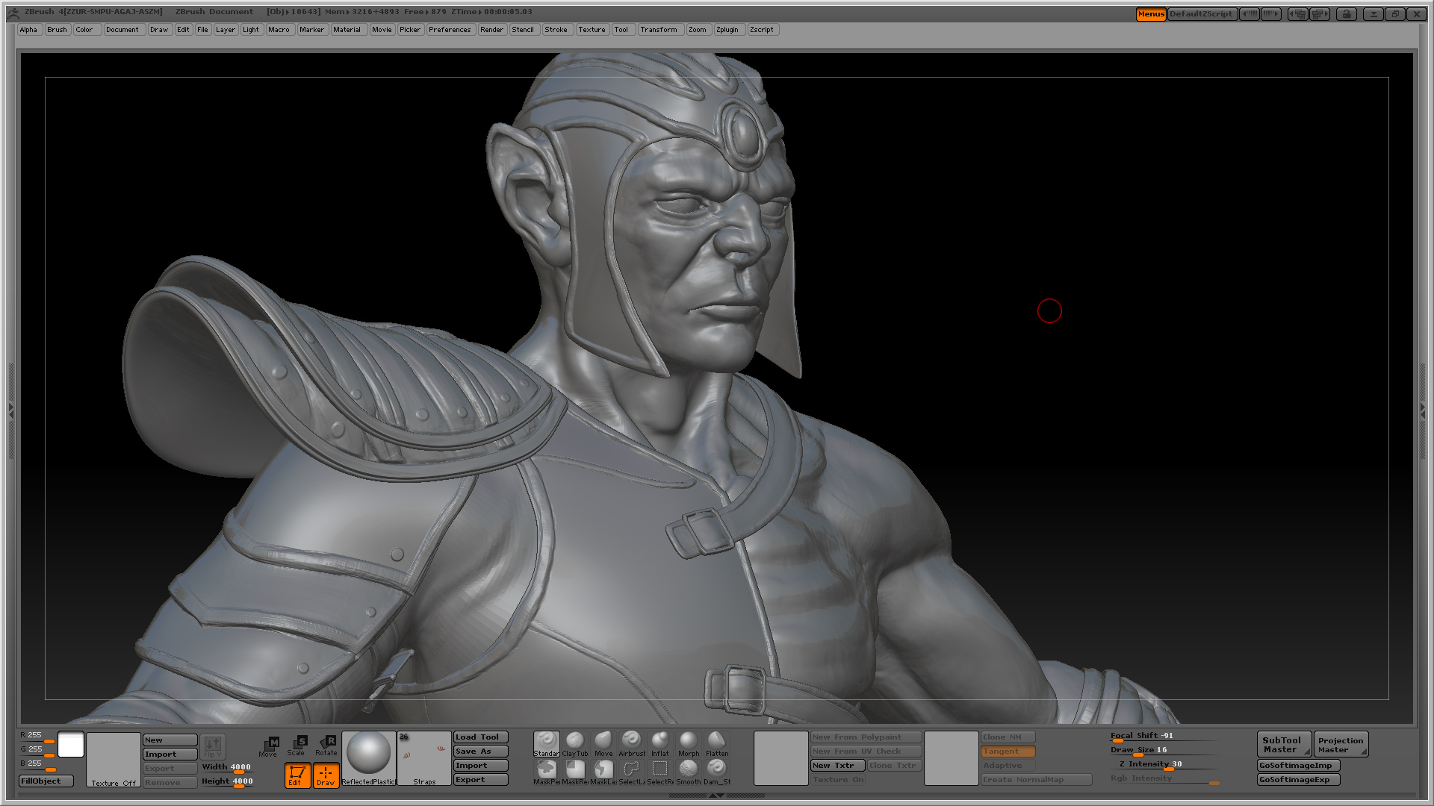Image resolution: width=1434 pixels, height=806 pixels.
Task: Expand the SubTool Master plugin
Action: 1284,744
